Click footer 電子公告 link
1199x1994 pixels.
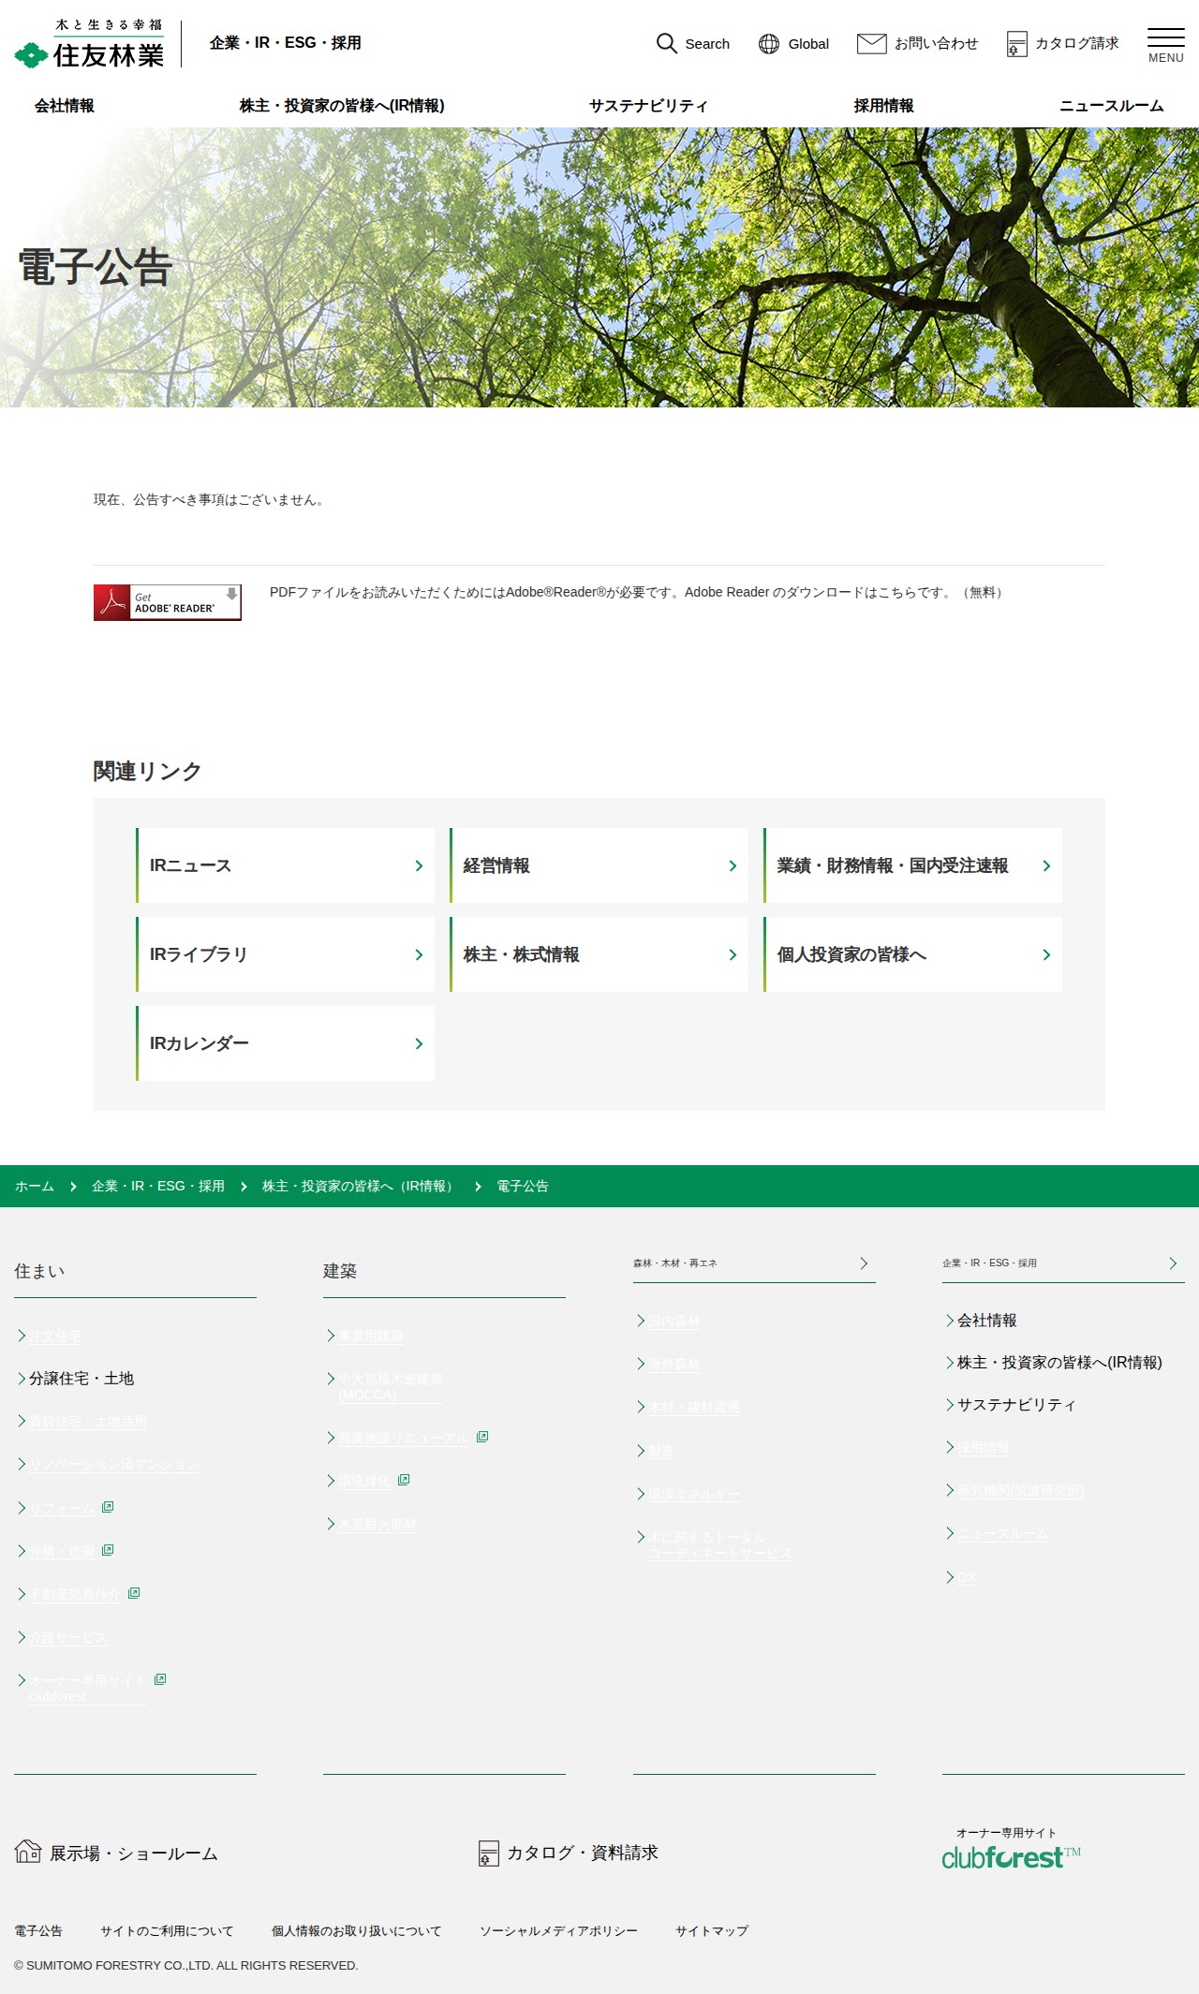coord(38,1930)
